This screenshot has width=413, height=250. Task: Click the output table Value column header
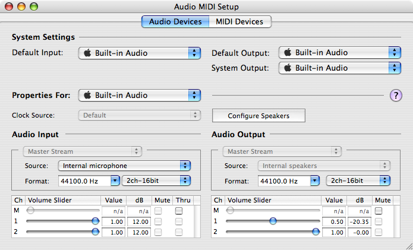[334, 200]
